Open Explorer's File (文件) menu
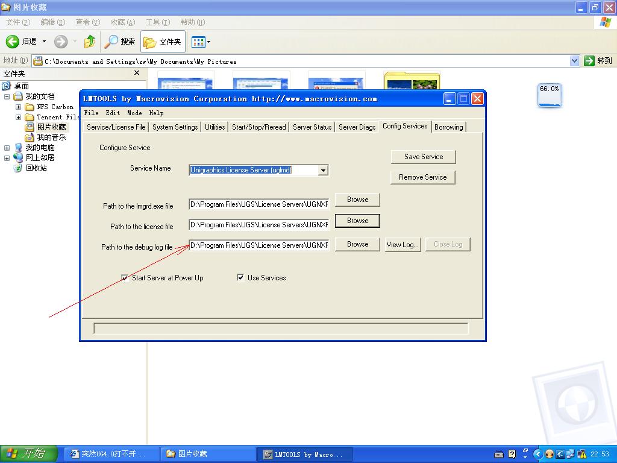 tap(18, 22)
